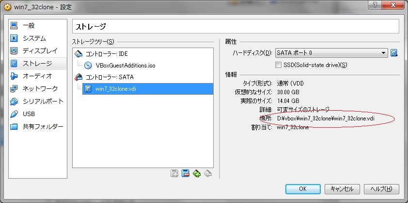
Task: Click the オーディオ speaker icon
Action: click(14, 76)
